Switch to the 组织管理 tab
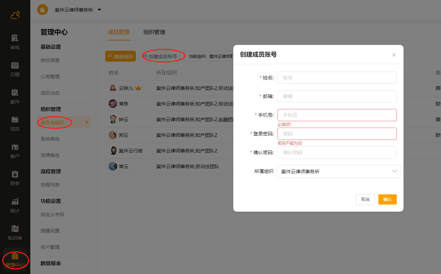The height and width of the screenshot is (274, 441). (154, 32)
